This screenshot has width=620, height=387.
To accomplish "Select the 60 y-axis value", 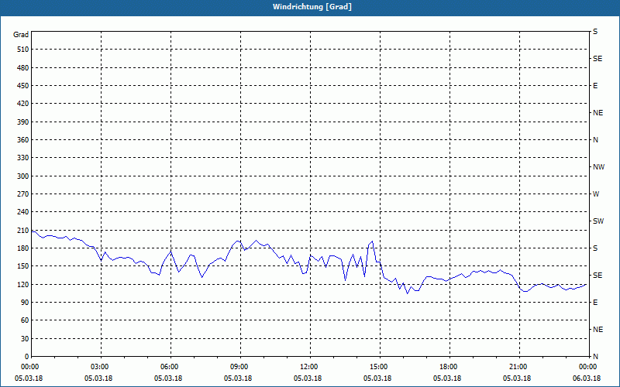I will pyautogui.click(x=25, y=320).
